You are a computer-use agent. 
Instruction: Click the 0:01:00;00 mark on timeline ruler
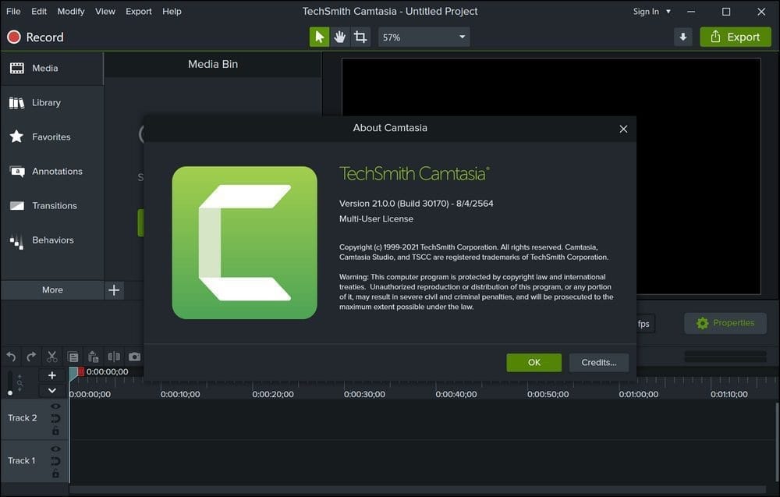point(638,394)
